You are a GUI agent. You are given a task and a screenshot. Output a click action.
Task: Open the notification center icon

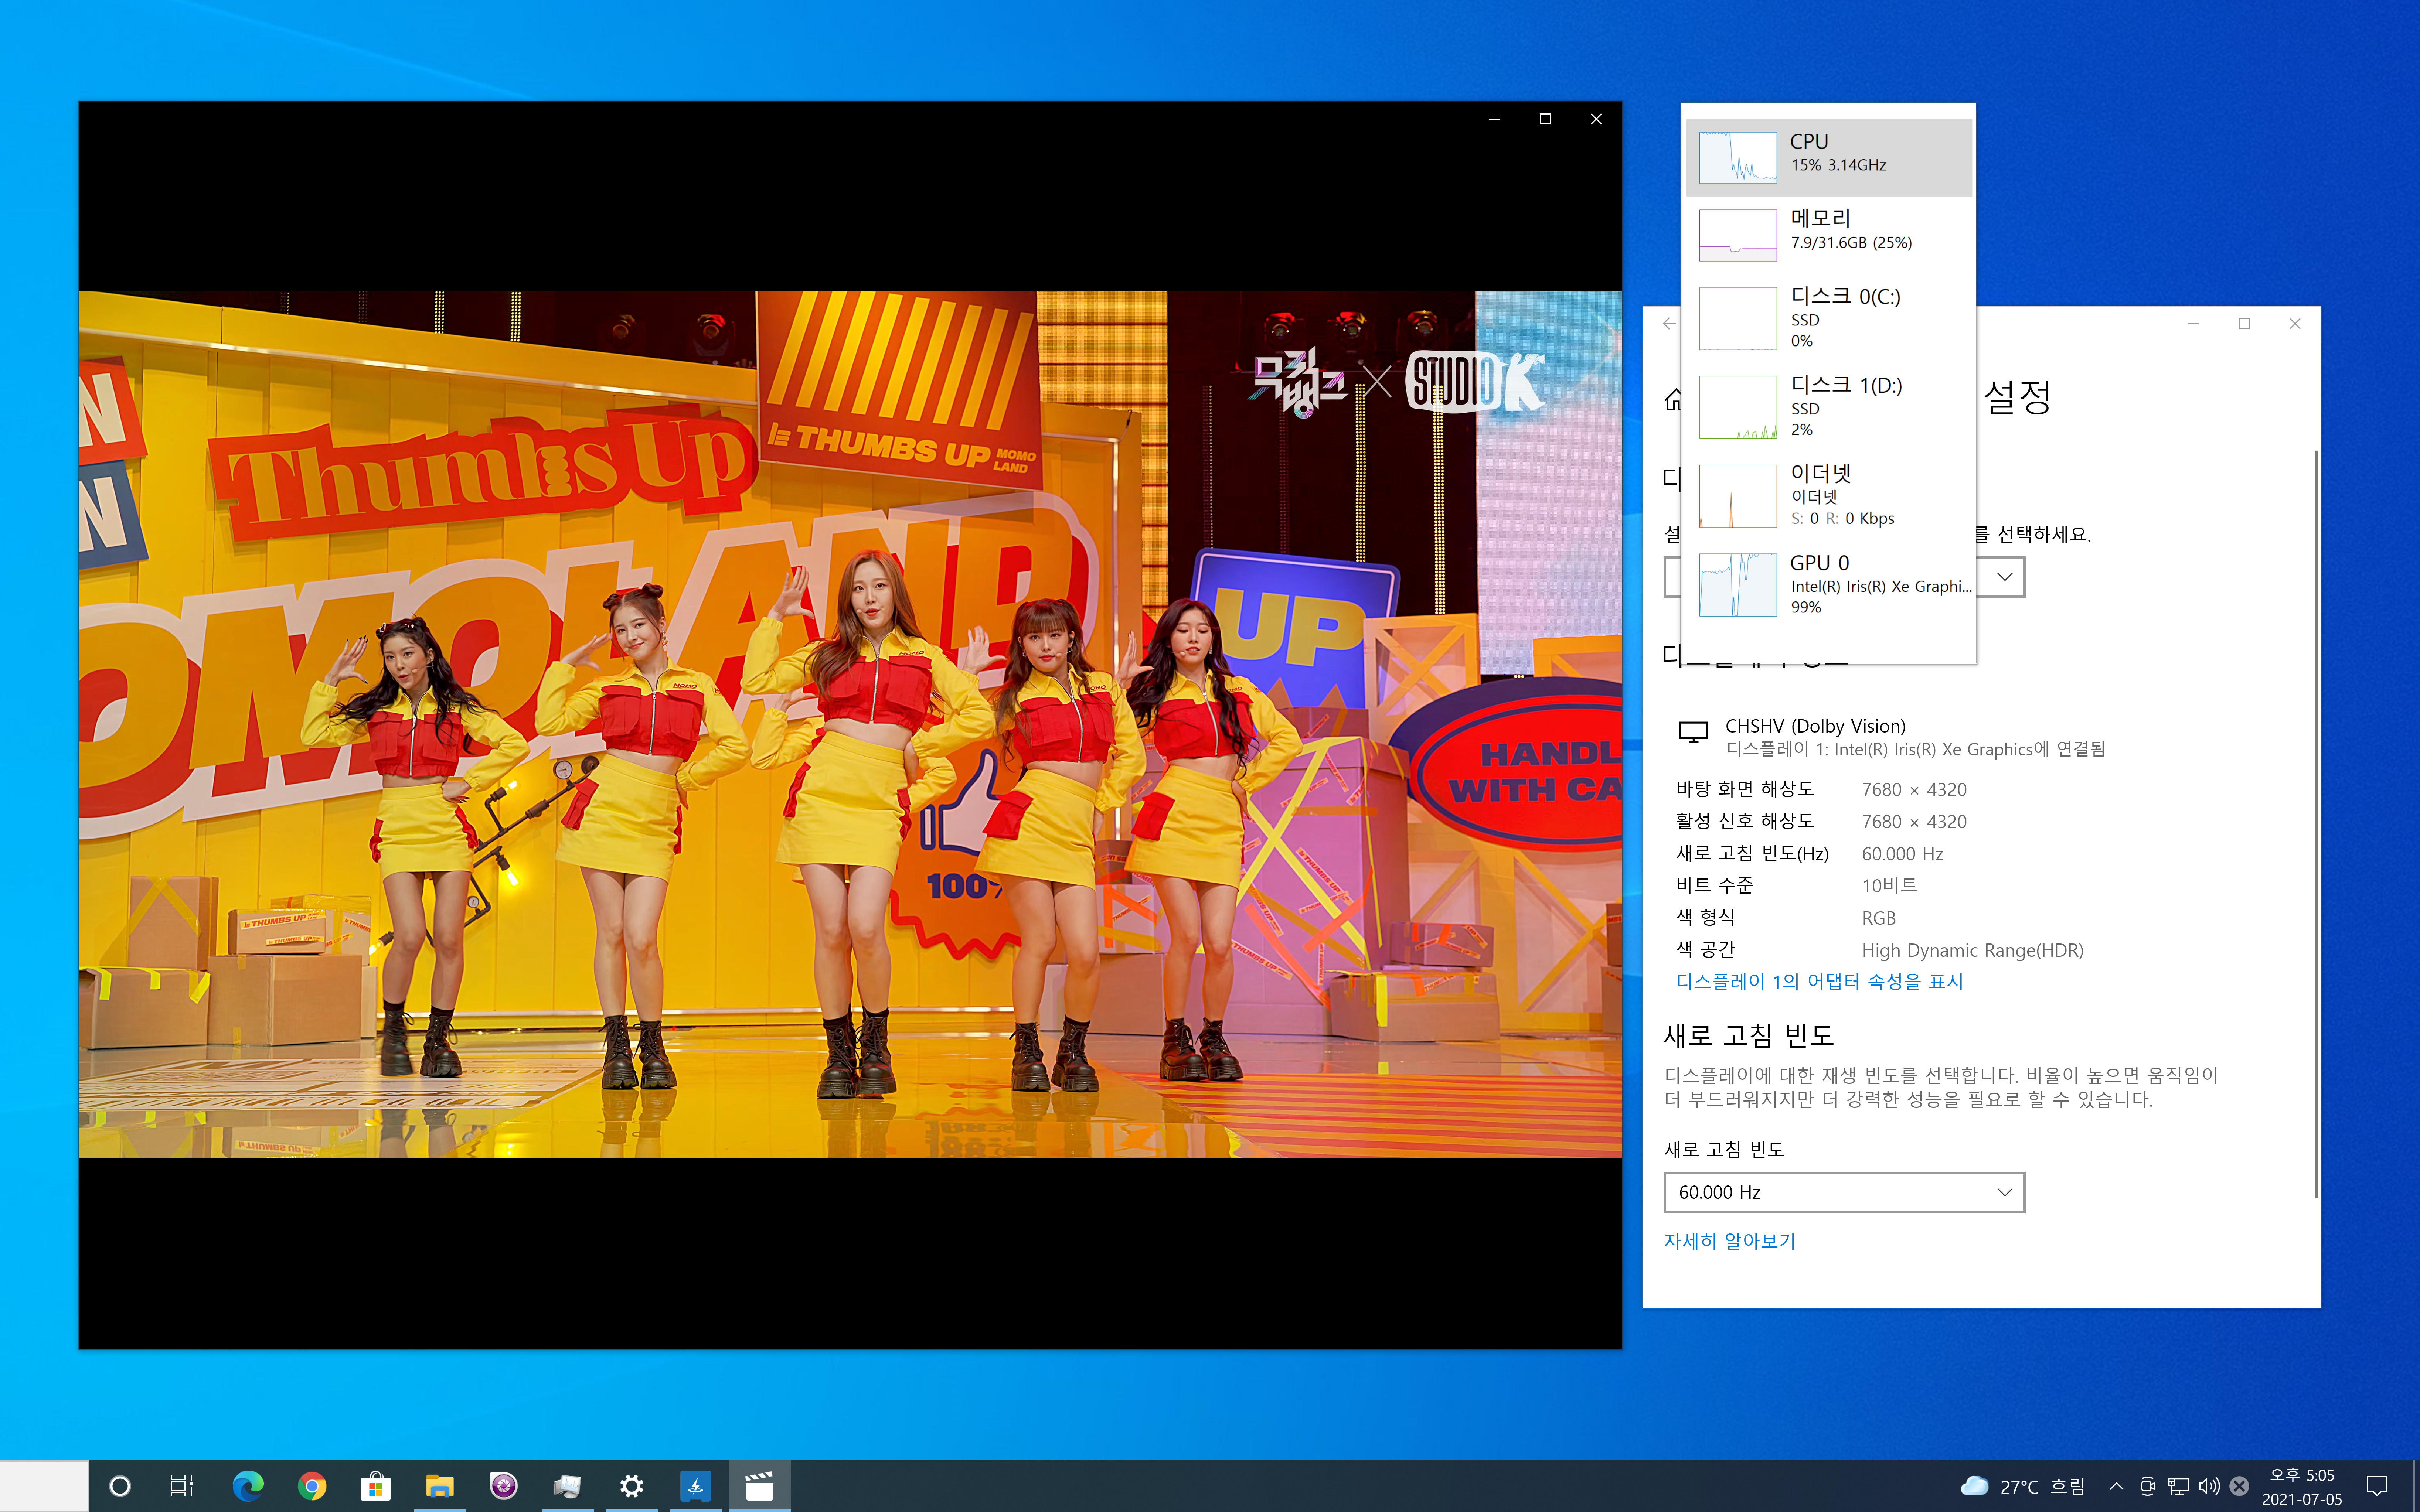[2377, 1486]
